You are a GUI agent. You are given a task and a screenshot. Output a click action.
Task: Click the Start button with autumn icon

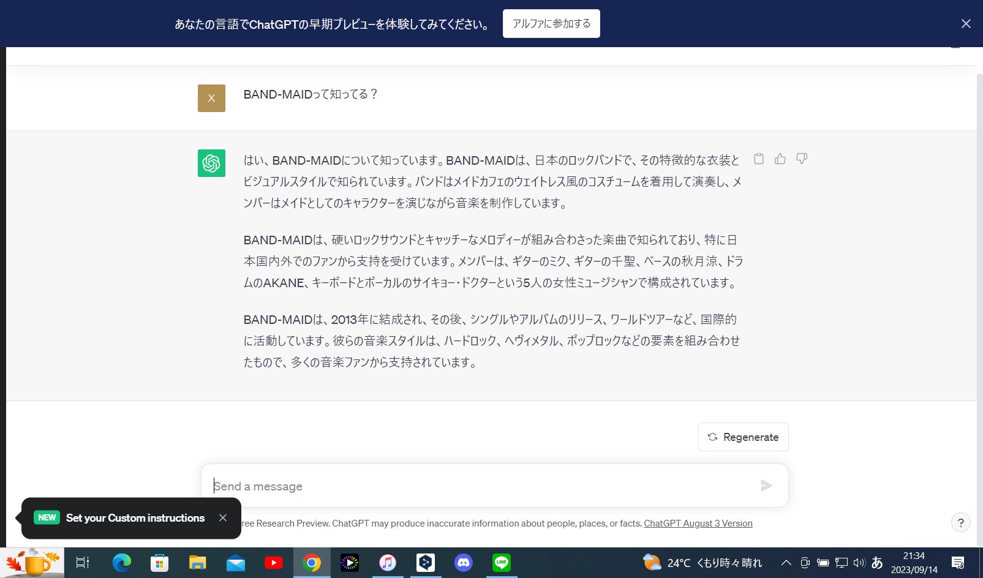pyautogui.click(x=32, y=563)
